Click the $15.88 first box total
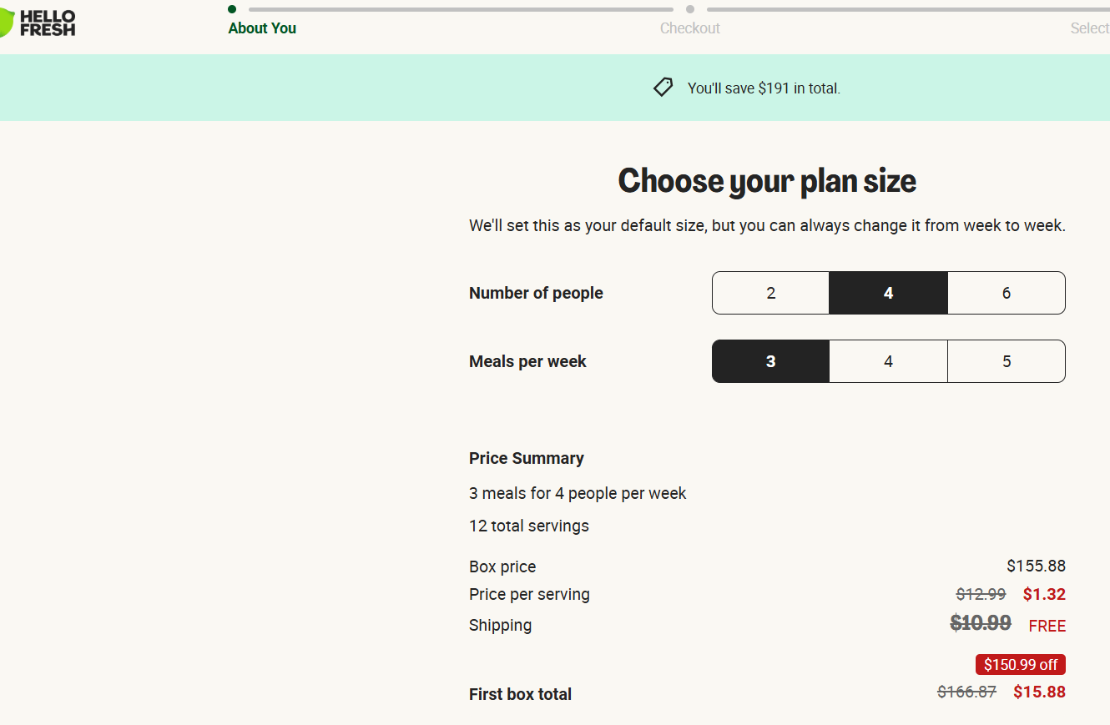Screen dimensions: 1110x725 (1039, 692)
